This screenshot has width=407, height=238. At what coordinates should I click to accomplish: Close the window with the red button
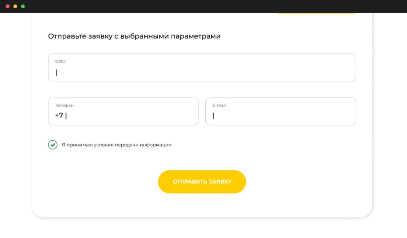(8, 6)
